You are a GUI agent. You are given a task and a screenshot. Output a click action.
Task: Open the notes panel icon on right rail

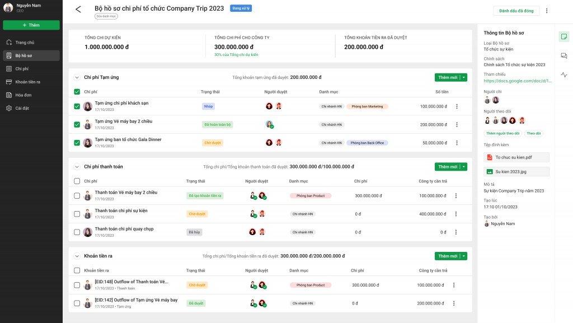(x=564, y=36)
